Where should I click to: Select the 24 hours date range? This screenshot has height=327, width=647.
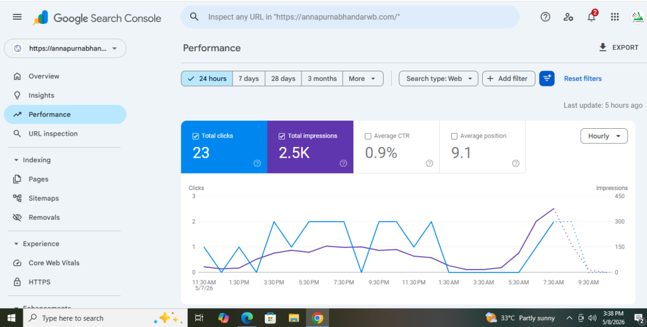click(x=207, y=78)
